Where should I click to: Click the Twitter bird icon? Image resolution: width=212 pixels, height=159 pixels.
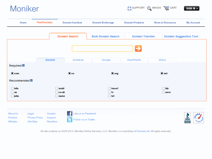point(70,120)
